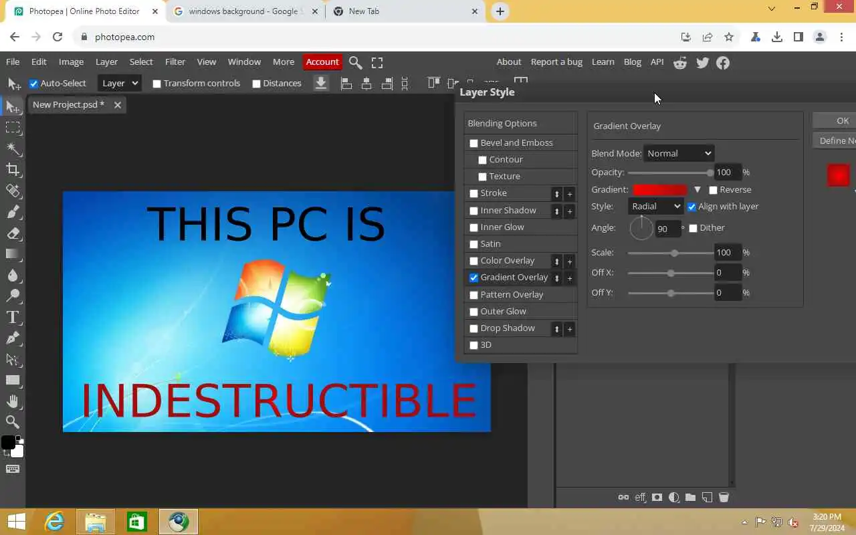Disable Gradient Overlay checkbox
The height and width of the screenshot is (535, 856).
[x=473, y=278]
